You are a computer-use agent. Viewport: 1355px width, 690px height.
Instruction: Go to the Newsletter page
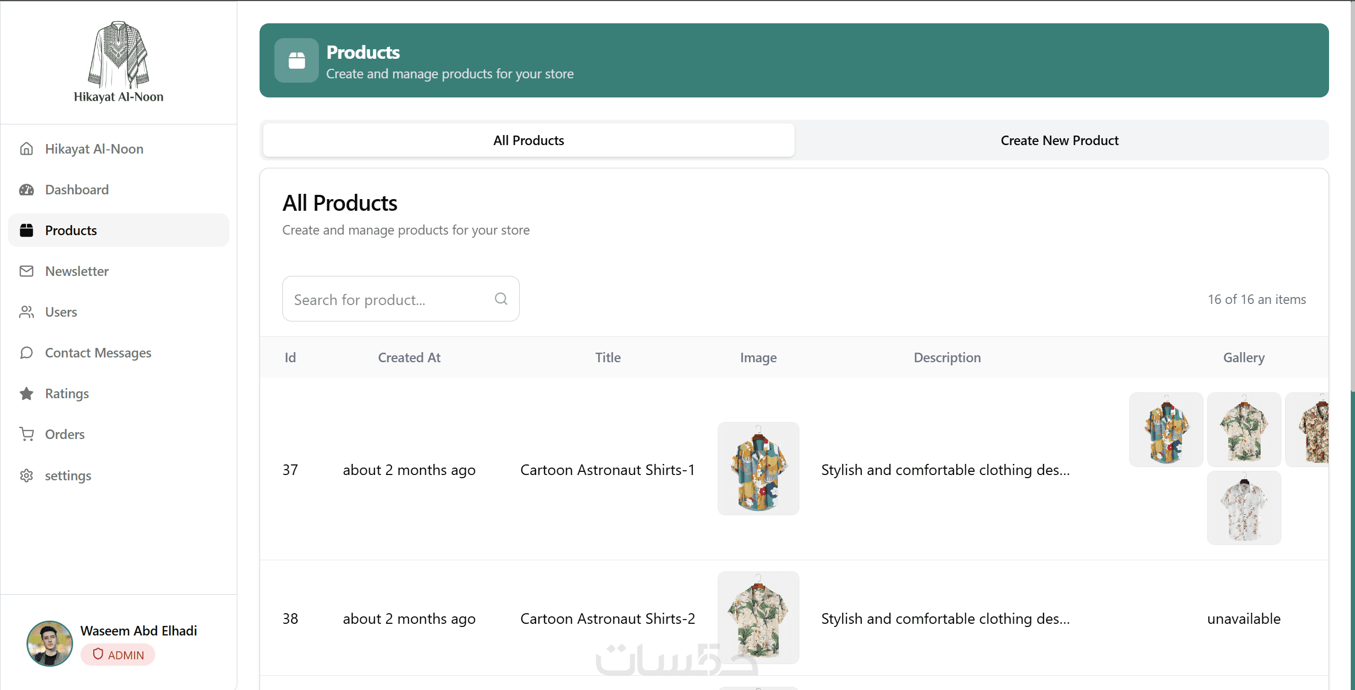pyautogui.click(x=77, y=271)
